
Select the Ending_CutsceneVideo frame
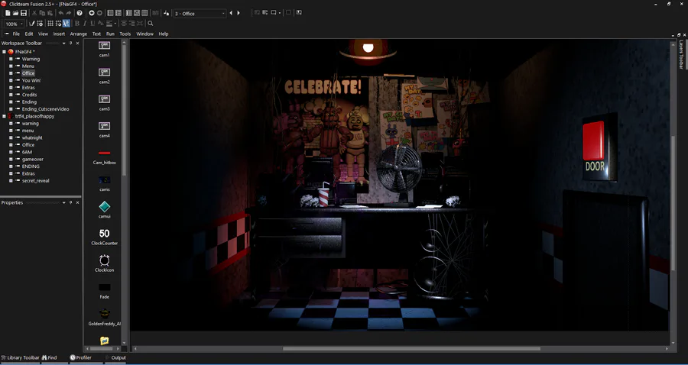click(x=46, y=109)
